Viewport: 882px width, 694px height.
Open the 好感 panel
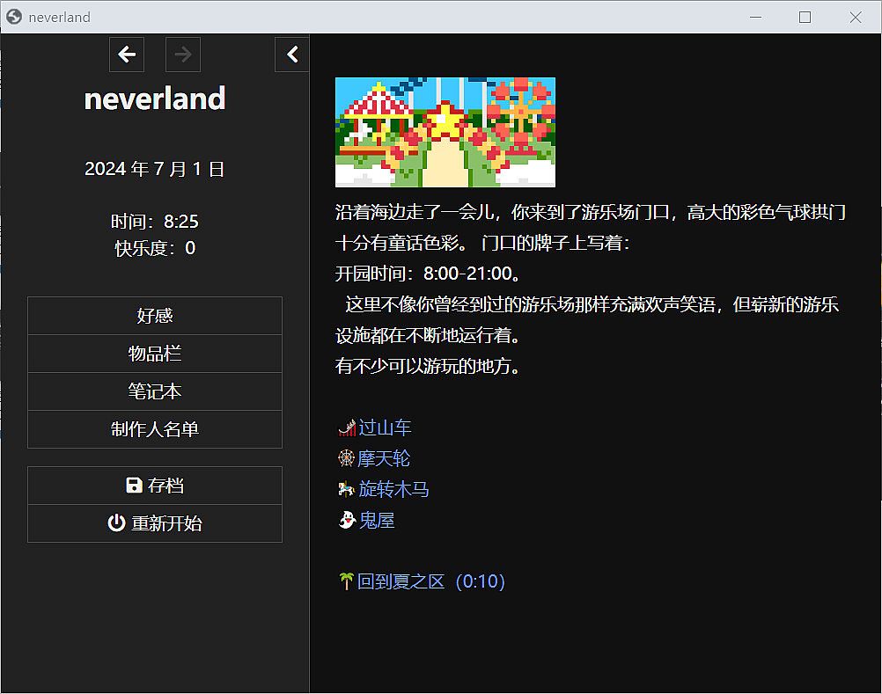click(x=155, y=316)
